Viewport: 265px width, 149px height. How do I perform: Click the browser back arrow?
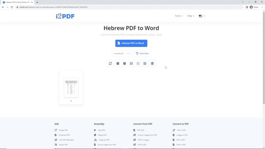[3, 7]
